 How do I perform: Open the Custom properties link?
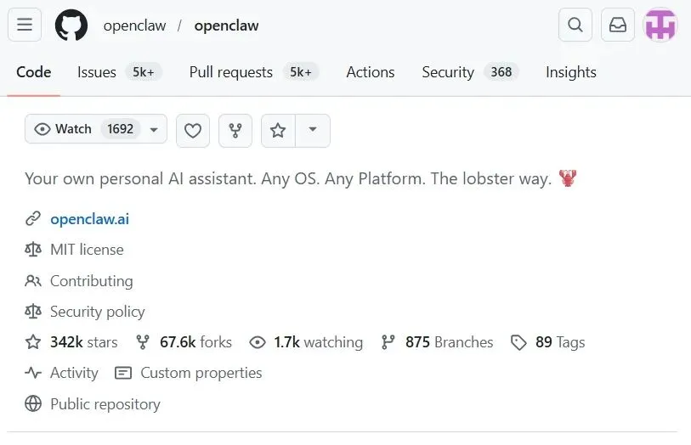pos(201,373)
